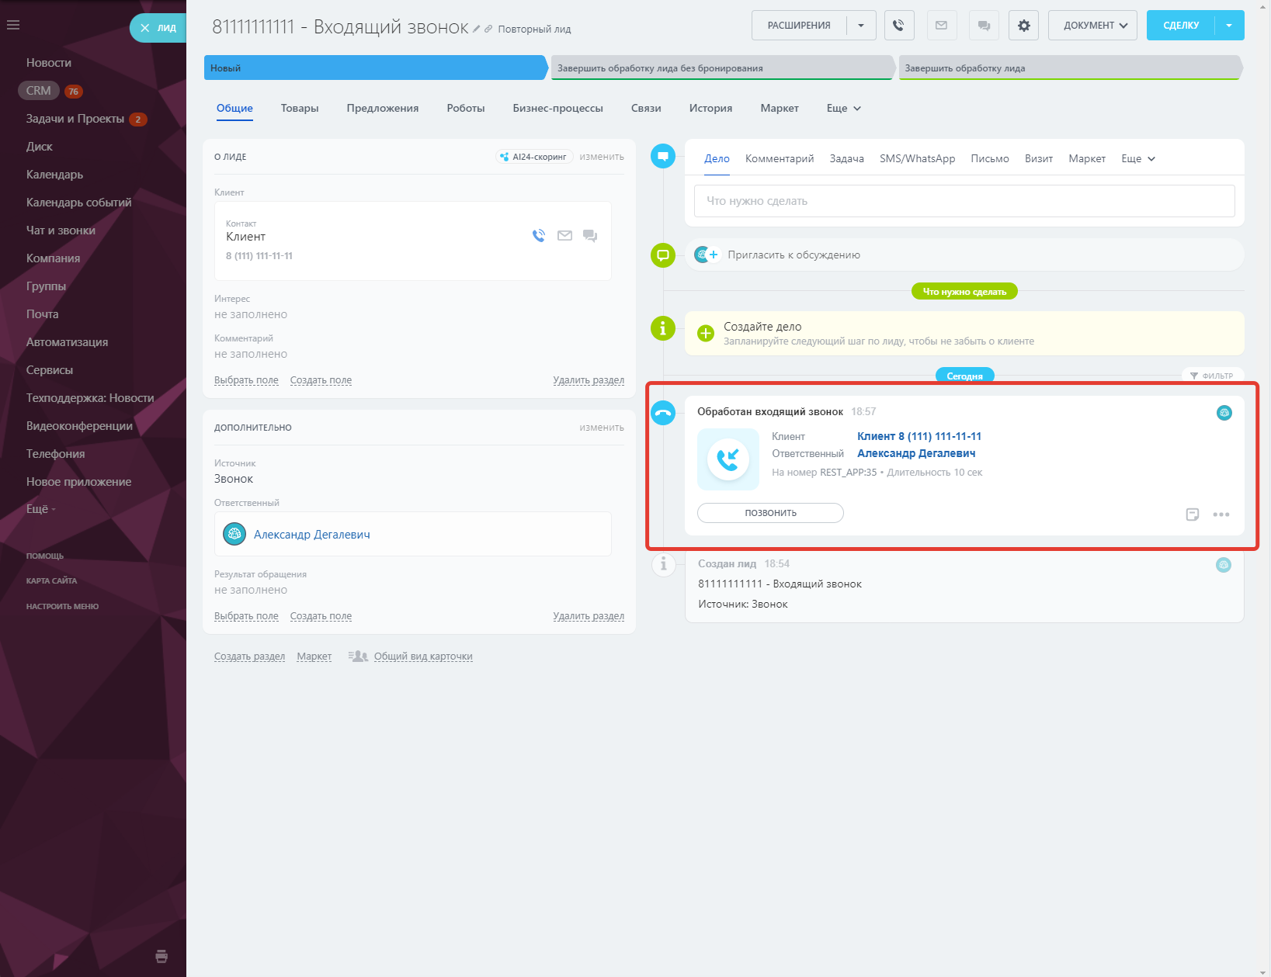This screenshot has width=1271, height=977.
Task: Click the email envelope icon in top toolbar
Action: (941, 26)
